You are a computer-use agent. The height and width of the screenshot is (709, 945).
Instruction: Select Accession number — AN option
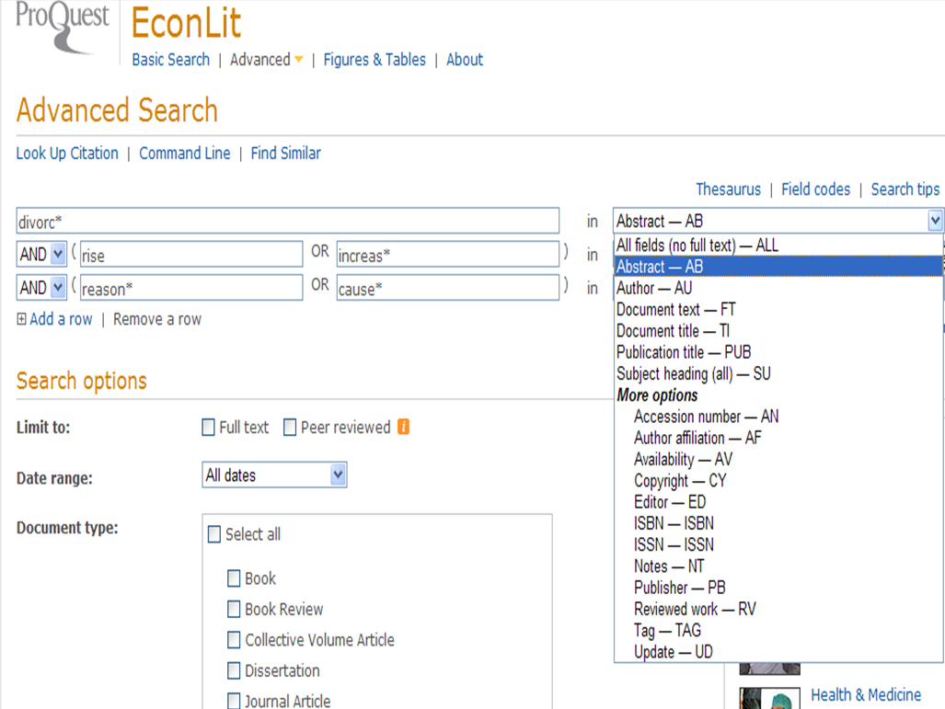[x=778, y=417]
